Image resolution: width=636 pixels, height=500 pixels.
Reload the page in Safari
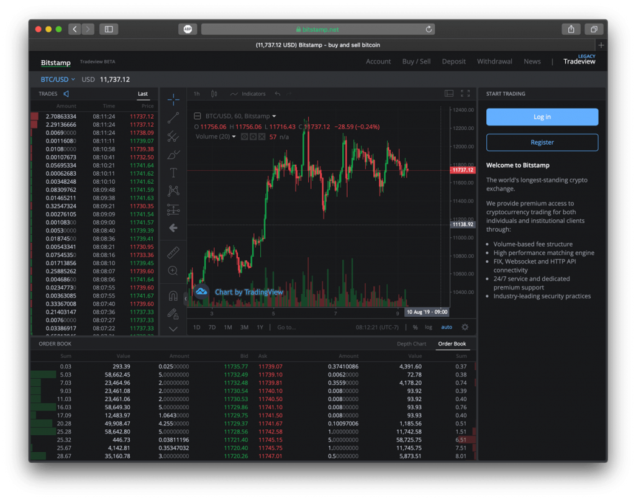[429, 29]
